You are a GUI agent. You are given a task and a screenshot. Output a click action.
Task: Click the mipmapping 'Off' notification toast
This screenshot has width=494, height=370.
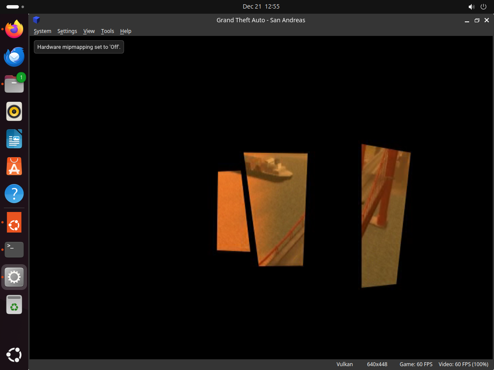[x=79, y=47]
